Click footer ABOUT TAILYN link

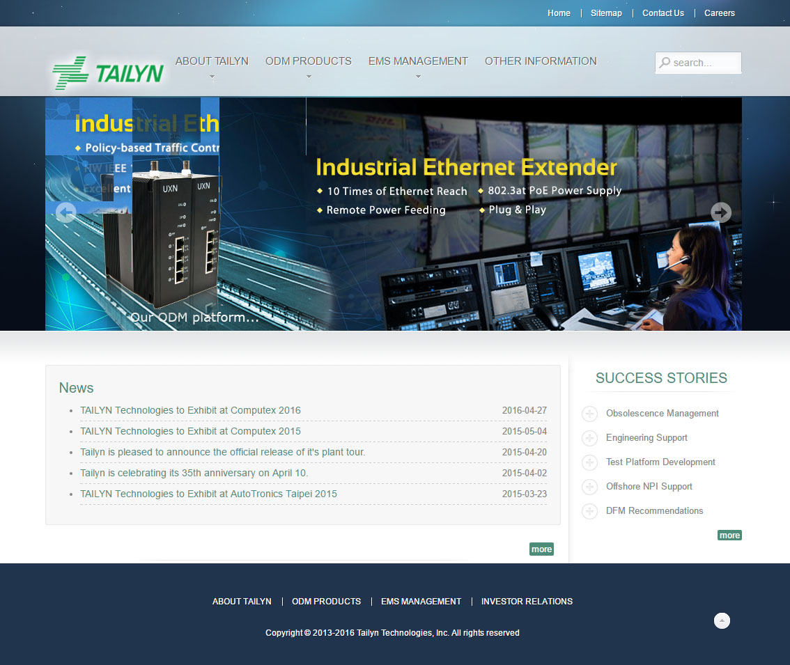click(x=242, y=602)
